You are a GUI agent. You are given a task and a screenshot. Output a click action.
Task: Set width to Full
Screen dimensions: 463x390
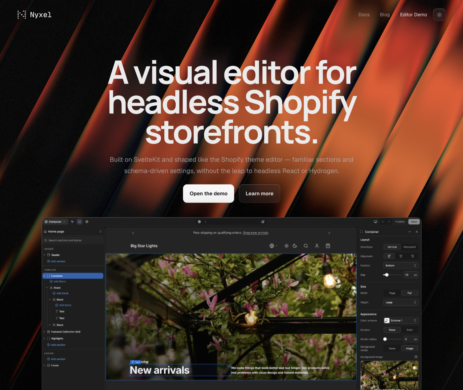pyautogui.click(x=409, y=293)
